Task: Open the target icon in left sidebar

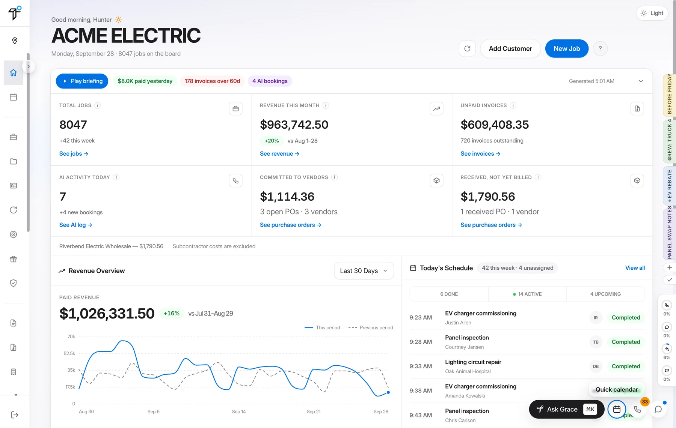Action: (x=14, y=234)
